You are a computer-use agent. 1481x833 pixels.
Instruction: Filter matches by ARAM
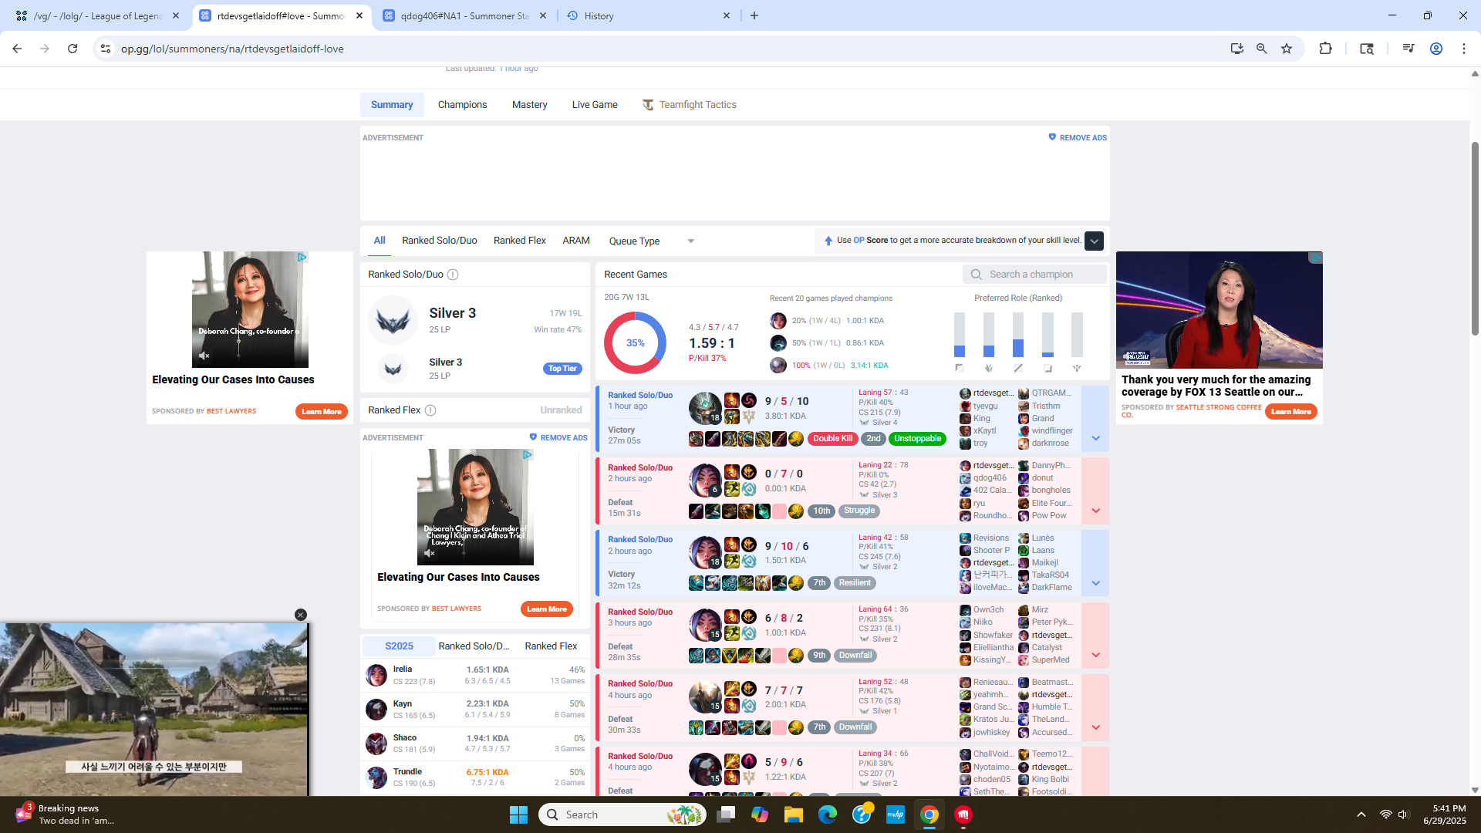coord(576,241)
